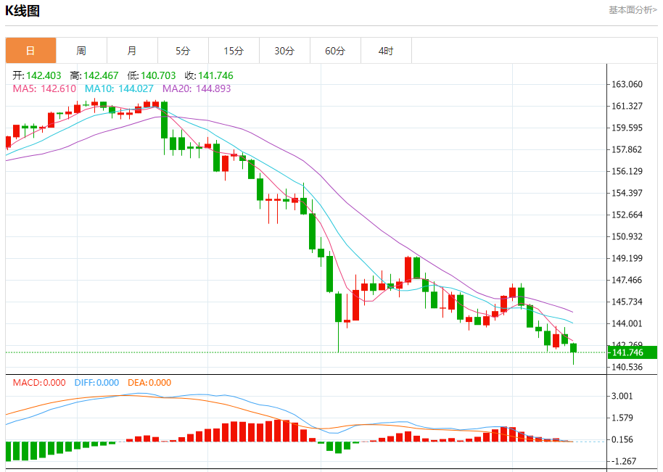Click the MA20: 144.893 label

(197, 88)
